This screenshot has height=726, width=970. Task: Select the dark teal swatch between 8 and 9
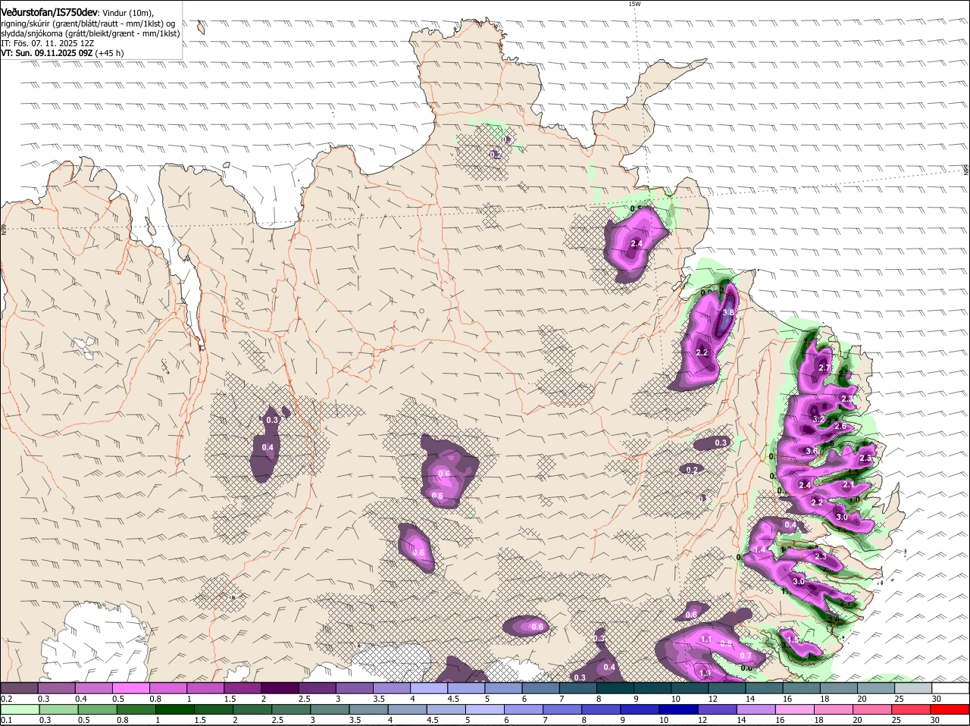(615, 688)
